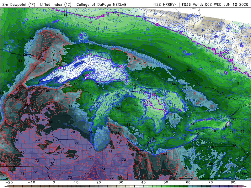Click the right arrow end of the color bar
The height and width of the screenshot is (188, 251).
(245, 186)
